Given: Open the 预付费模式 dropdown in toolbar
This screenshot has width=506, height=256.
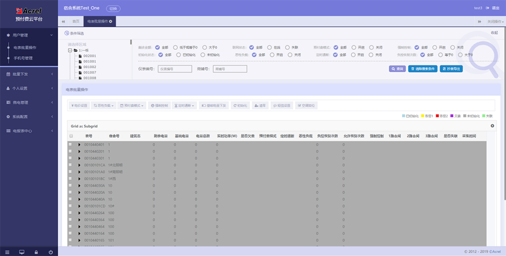Looking at the screenshot, I should pyautogui.click(x=132, y=106).
